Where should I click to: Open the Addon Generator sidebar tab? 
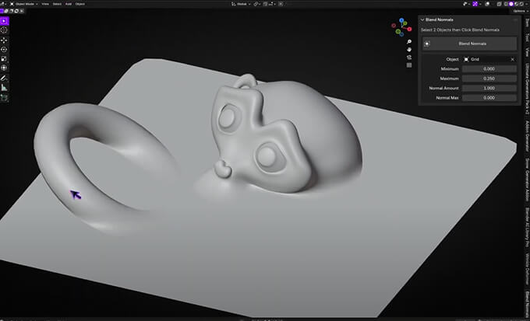[x=527, y=136]
